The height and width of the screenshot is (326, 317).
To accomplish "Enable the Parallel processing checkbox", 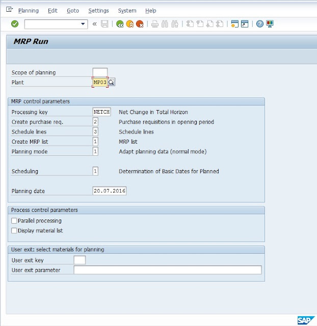I will (14, 221).
